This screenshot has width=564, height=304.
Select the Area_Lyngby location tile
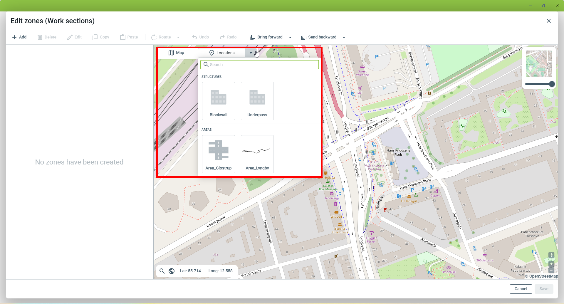coord(257,154)
